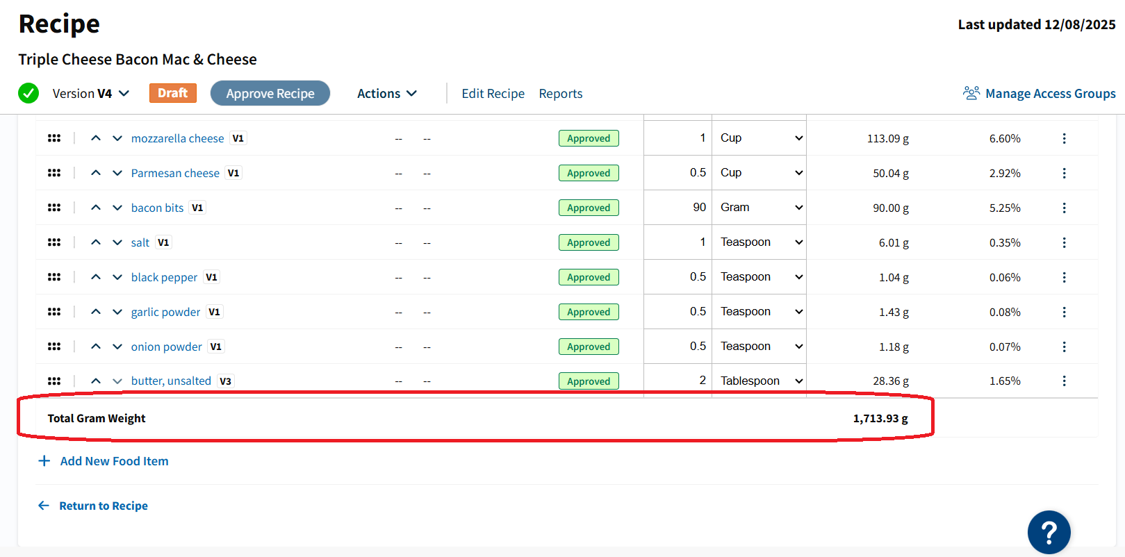Screen dimensions: 1125x557
Task: Edit the quantity field for mozzarella cheese
Action: pyautogui.click(x=678, y=138)
